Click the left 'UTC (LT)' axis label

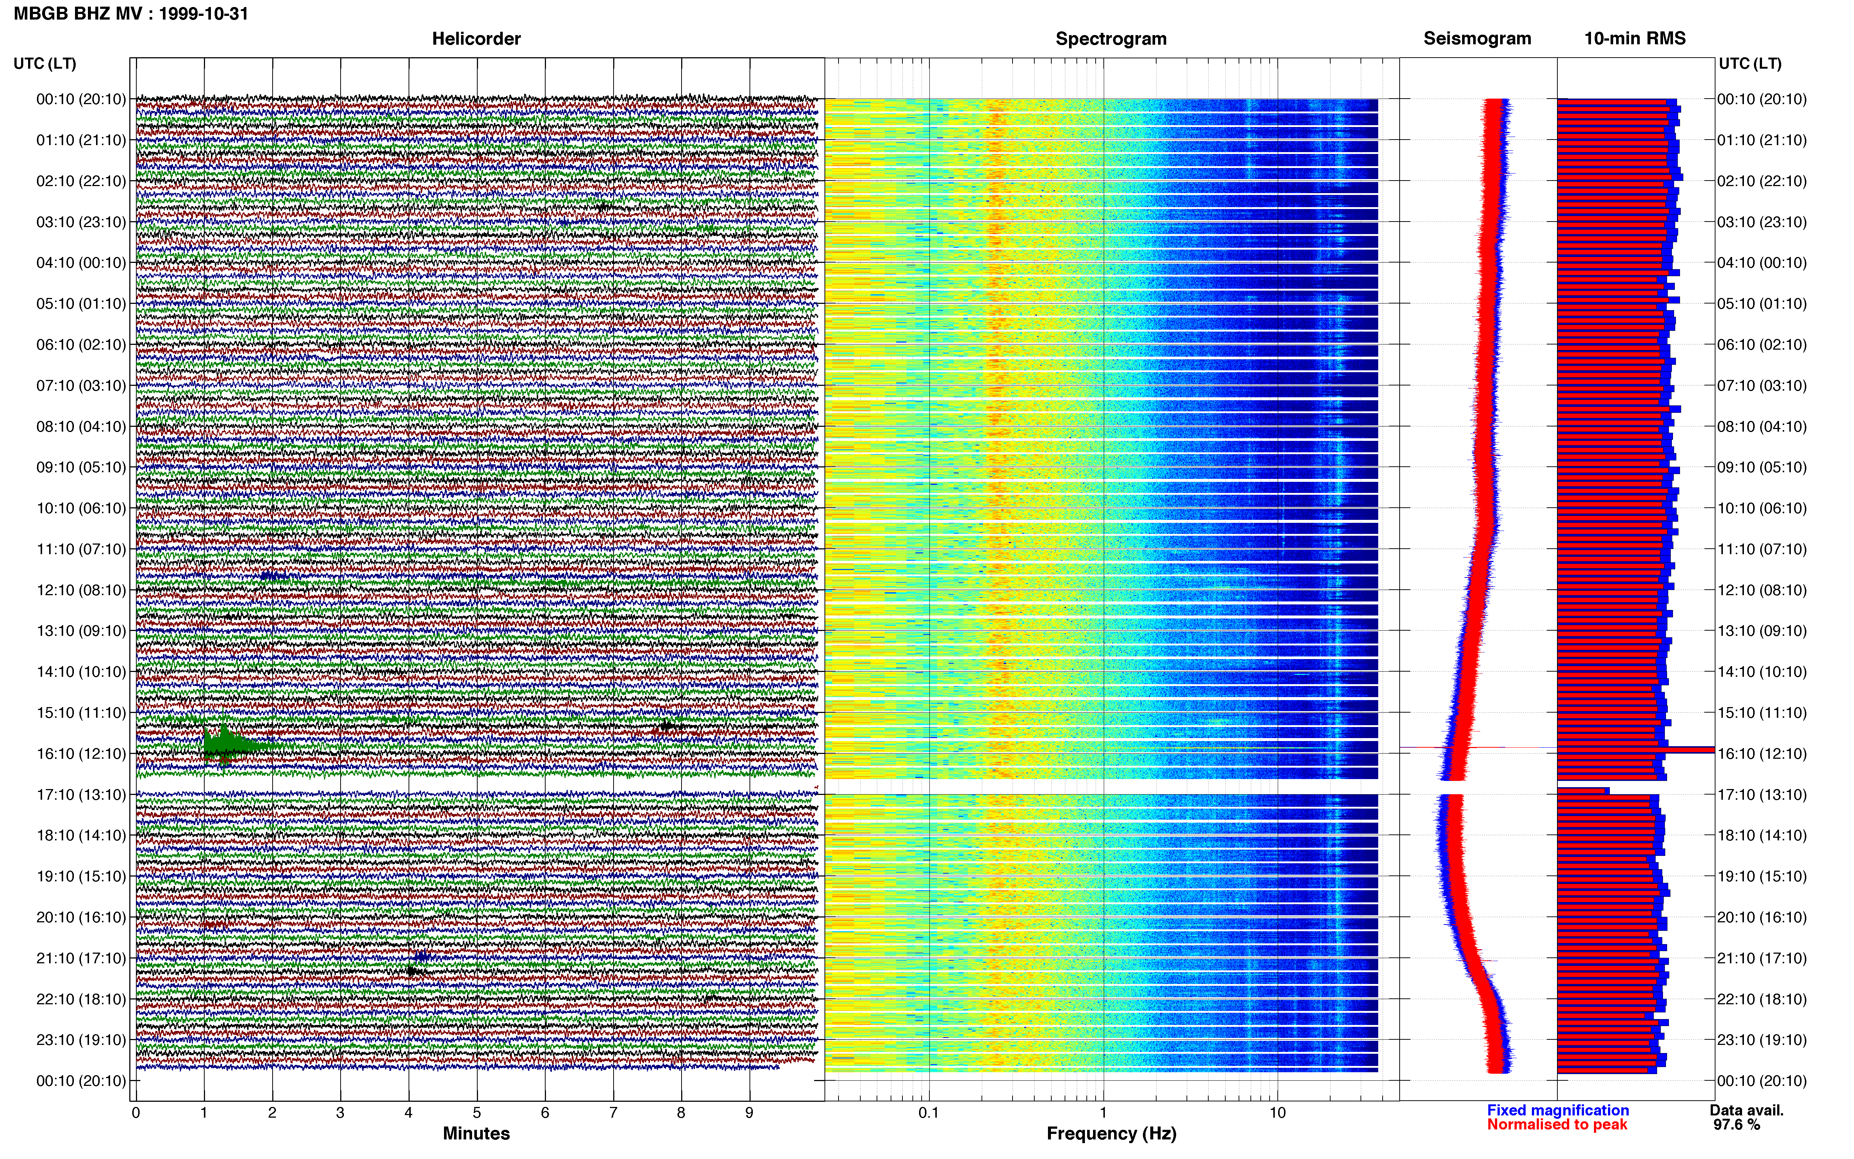coord(45,64)
